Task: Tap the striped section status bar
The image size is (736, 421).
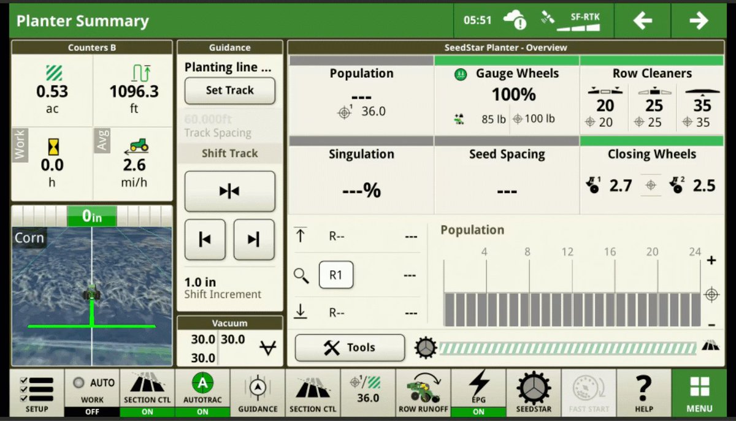Action: (x=568, y=348)
